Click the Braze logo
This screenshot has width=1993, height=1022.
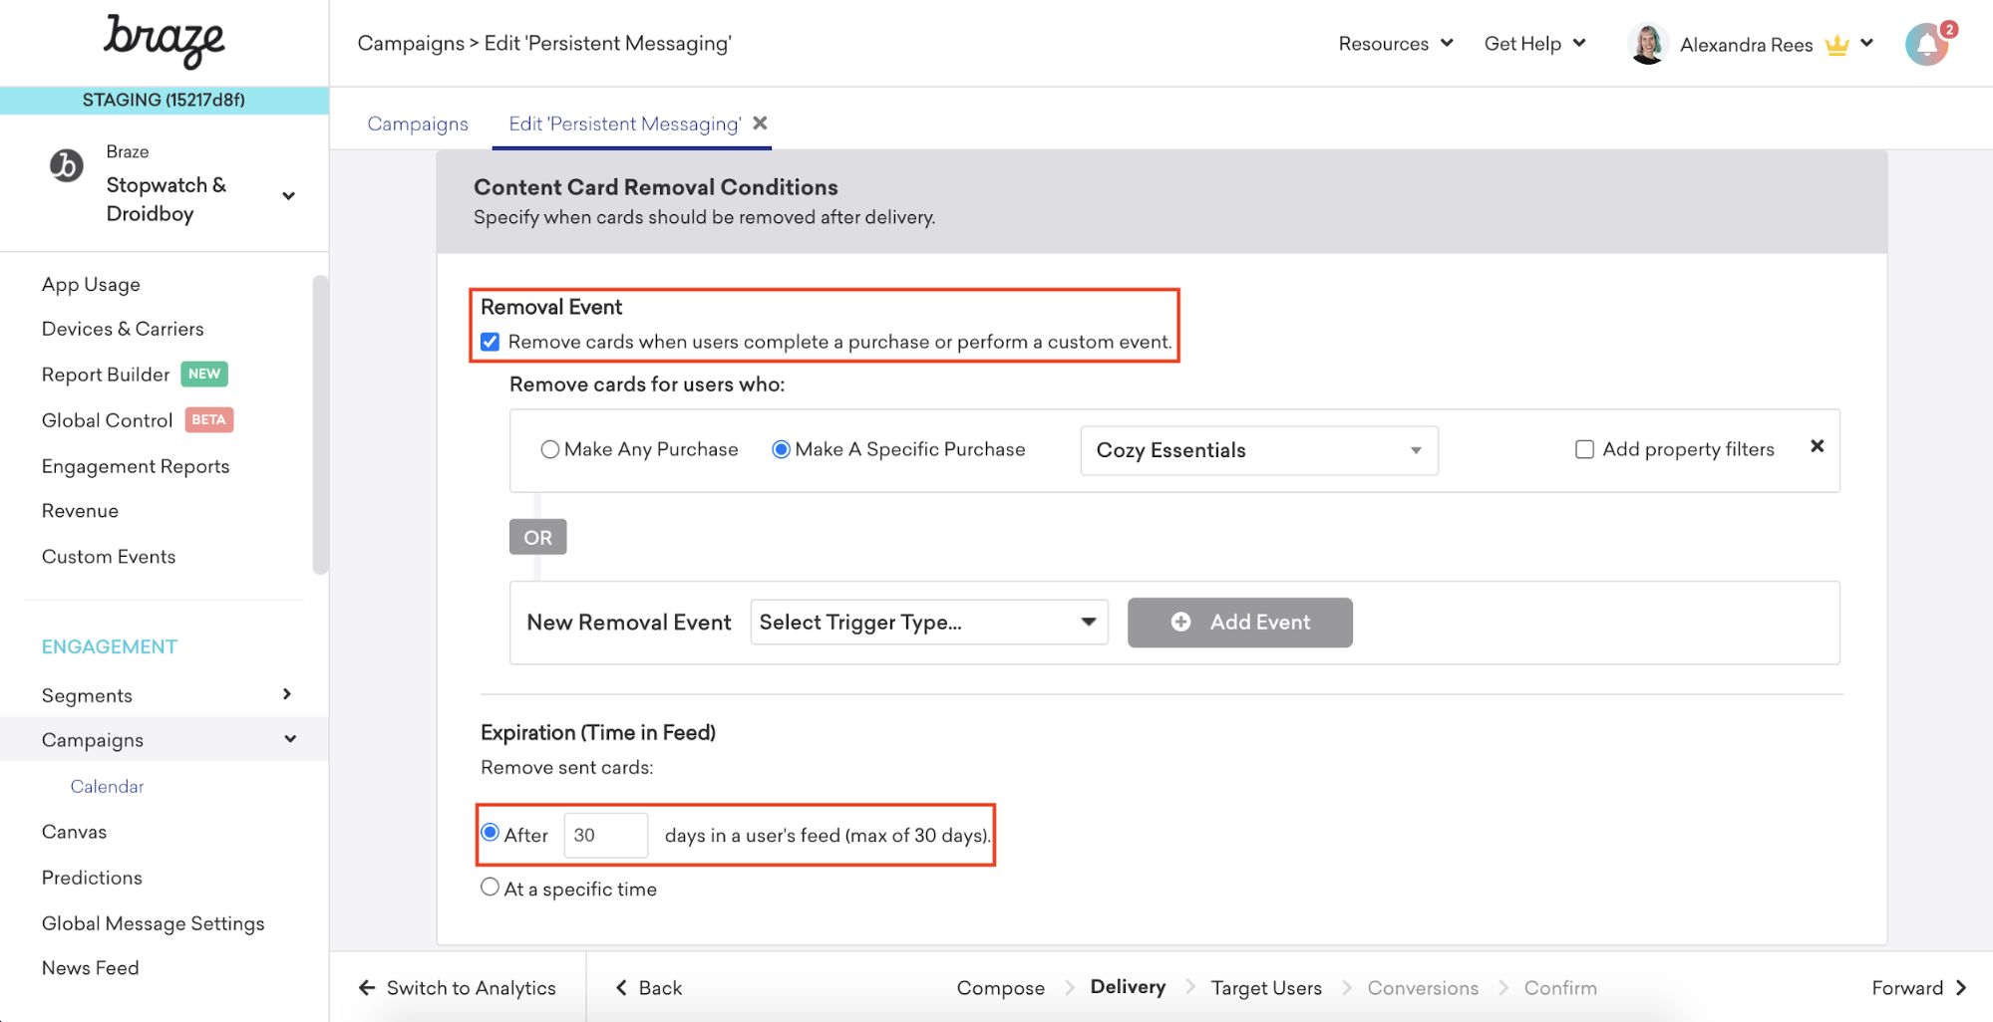point(165,42)
